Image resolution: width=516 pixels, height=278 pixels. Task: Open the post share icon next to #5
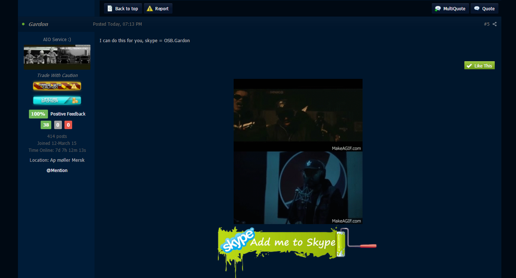coord(494,24)
